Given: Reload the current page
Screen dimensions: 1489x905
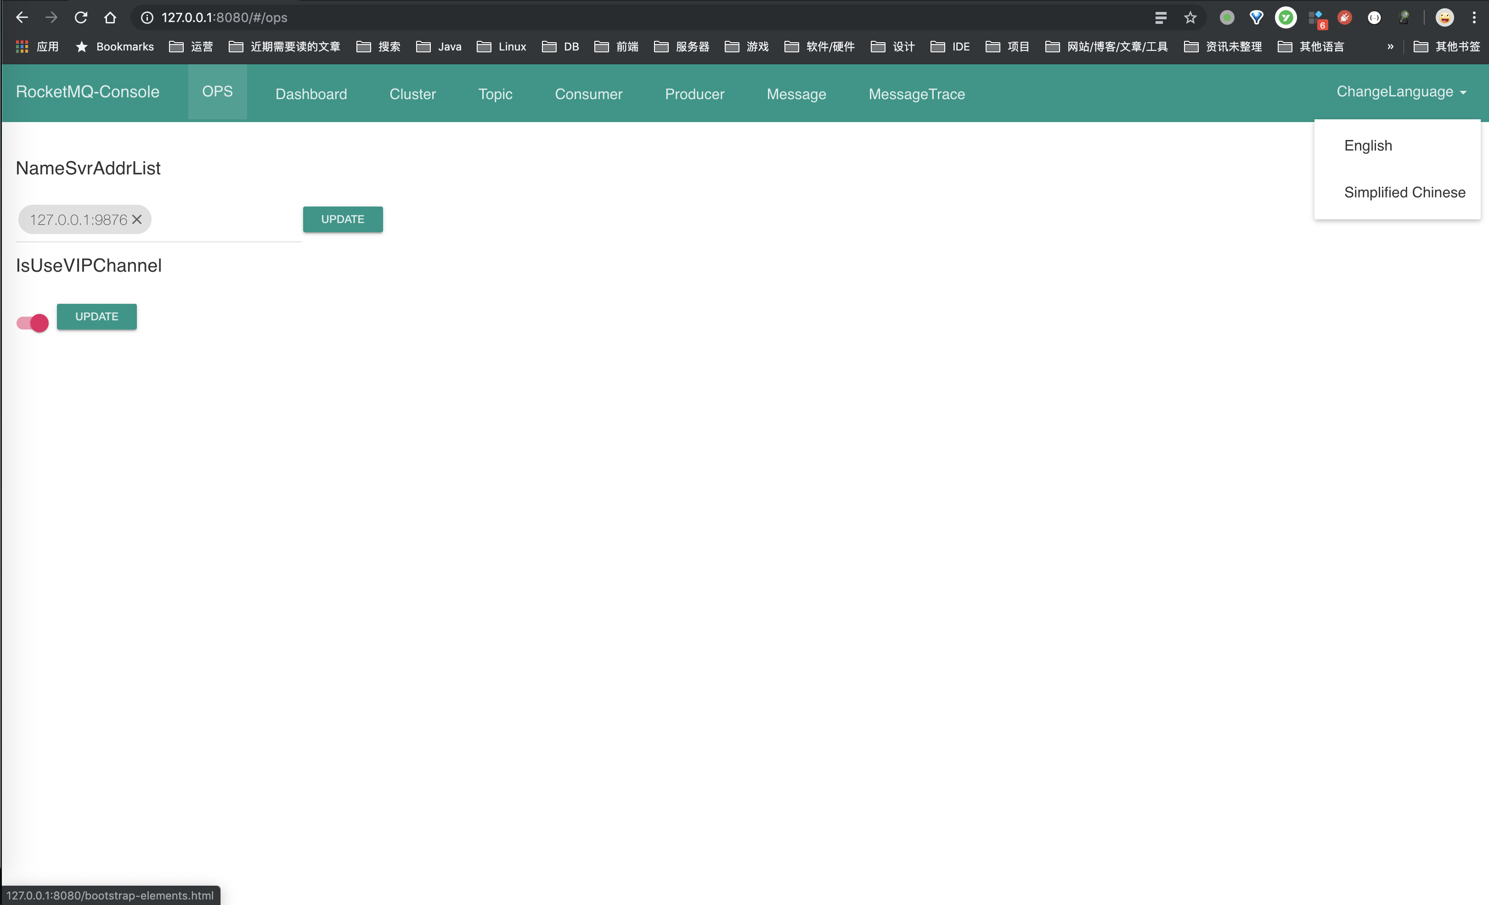Looking at the screenshot, I should (80, 17).
